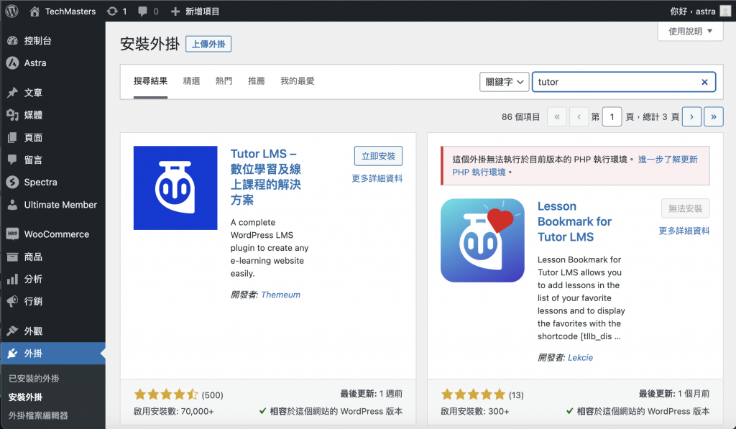Click TechMasters site name in admin bar
This screenshot has height=429, width=736.
70,11
